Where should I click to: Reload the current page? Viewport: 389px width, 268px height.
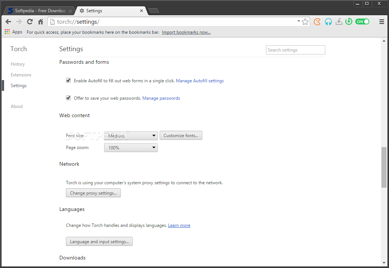pyautogui.click(x=30, y=22)
